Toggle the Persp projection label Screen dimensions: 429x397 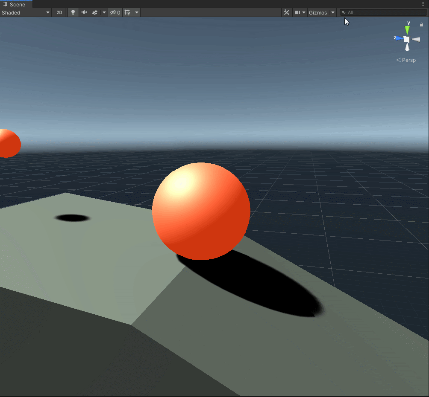(406, 60)
